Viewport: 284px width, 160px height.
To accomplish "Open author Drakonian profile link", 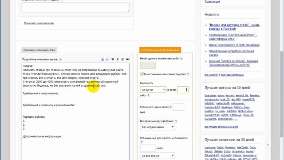I will tap(210, 96).
